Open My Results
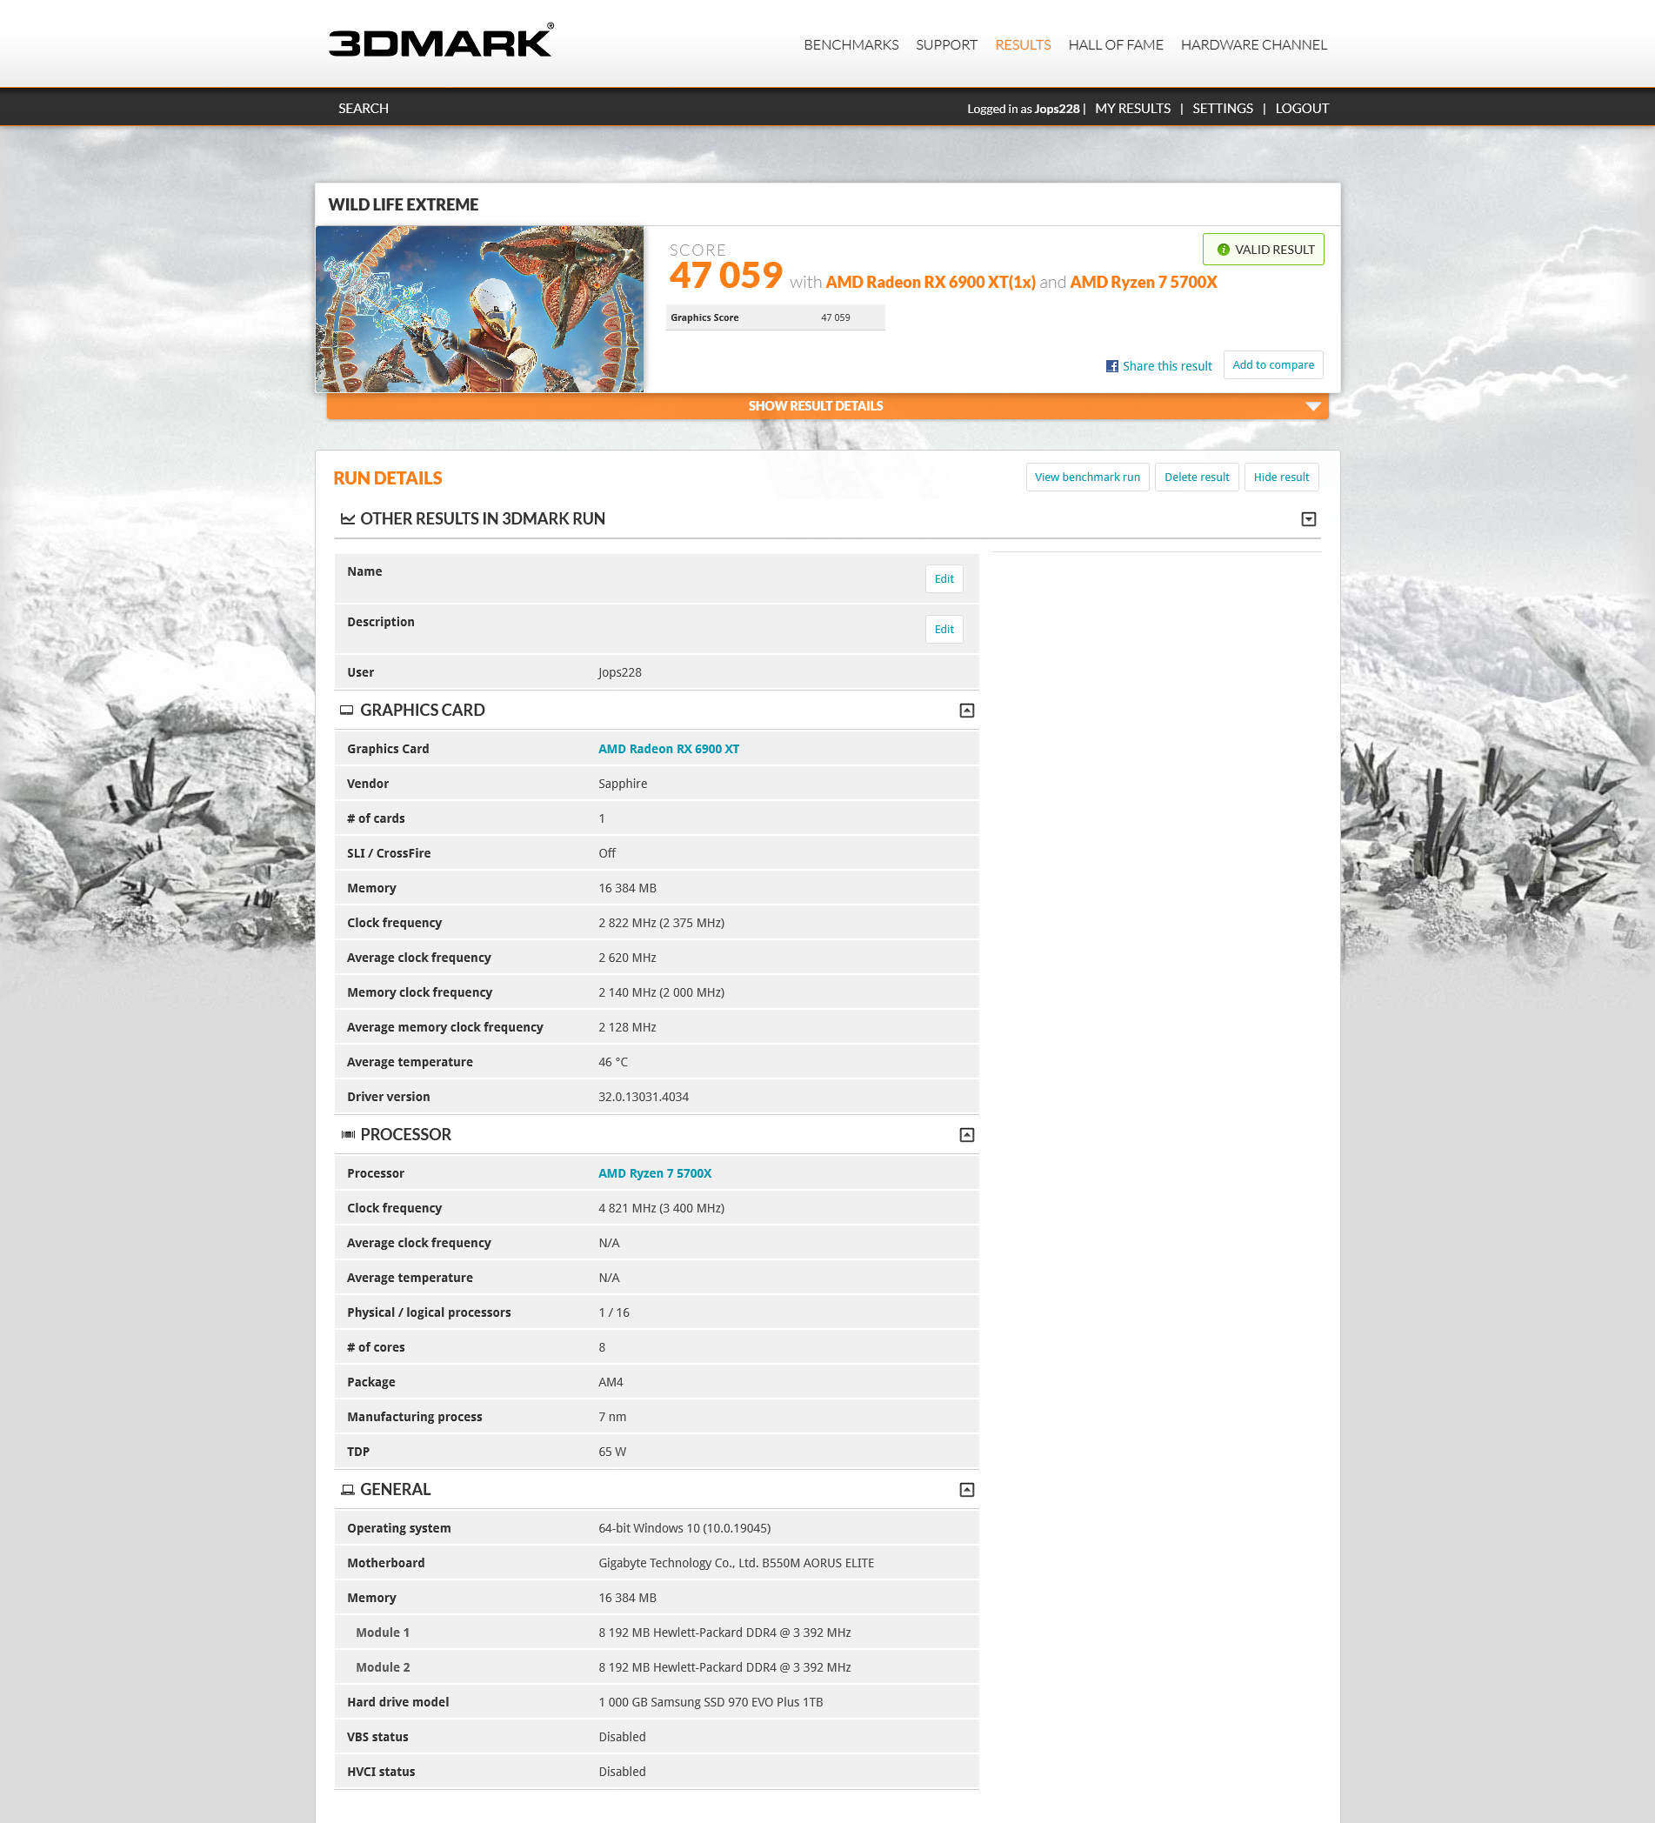The image size is (1655, 1823). pos(1132,109)
